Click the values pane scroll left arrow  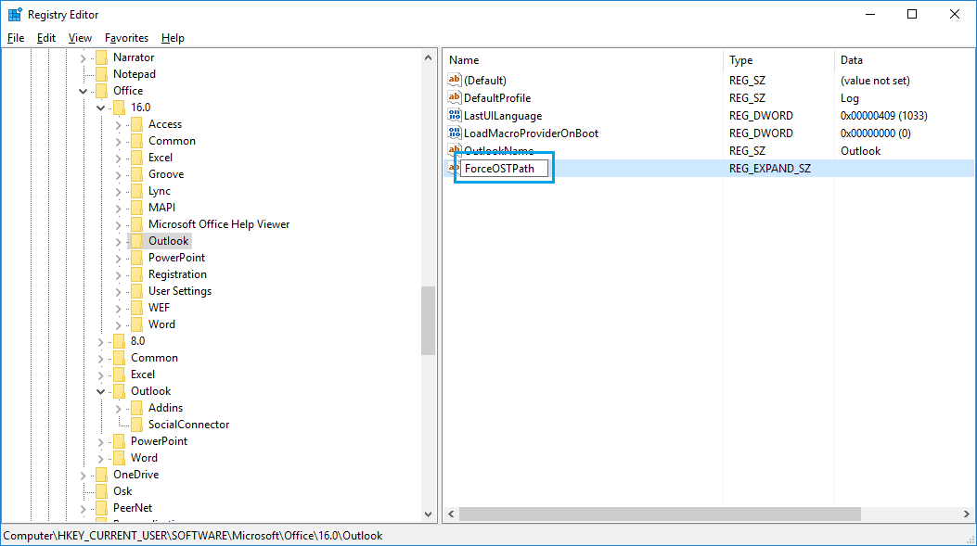click(x=451, y=514)
